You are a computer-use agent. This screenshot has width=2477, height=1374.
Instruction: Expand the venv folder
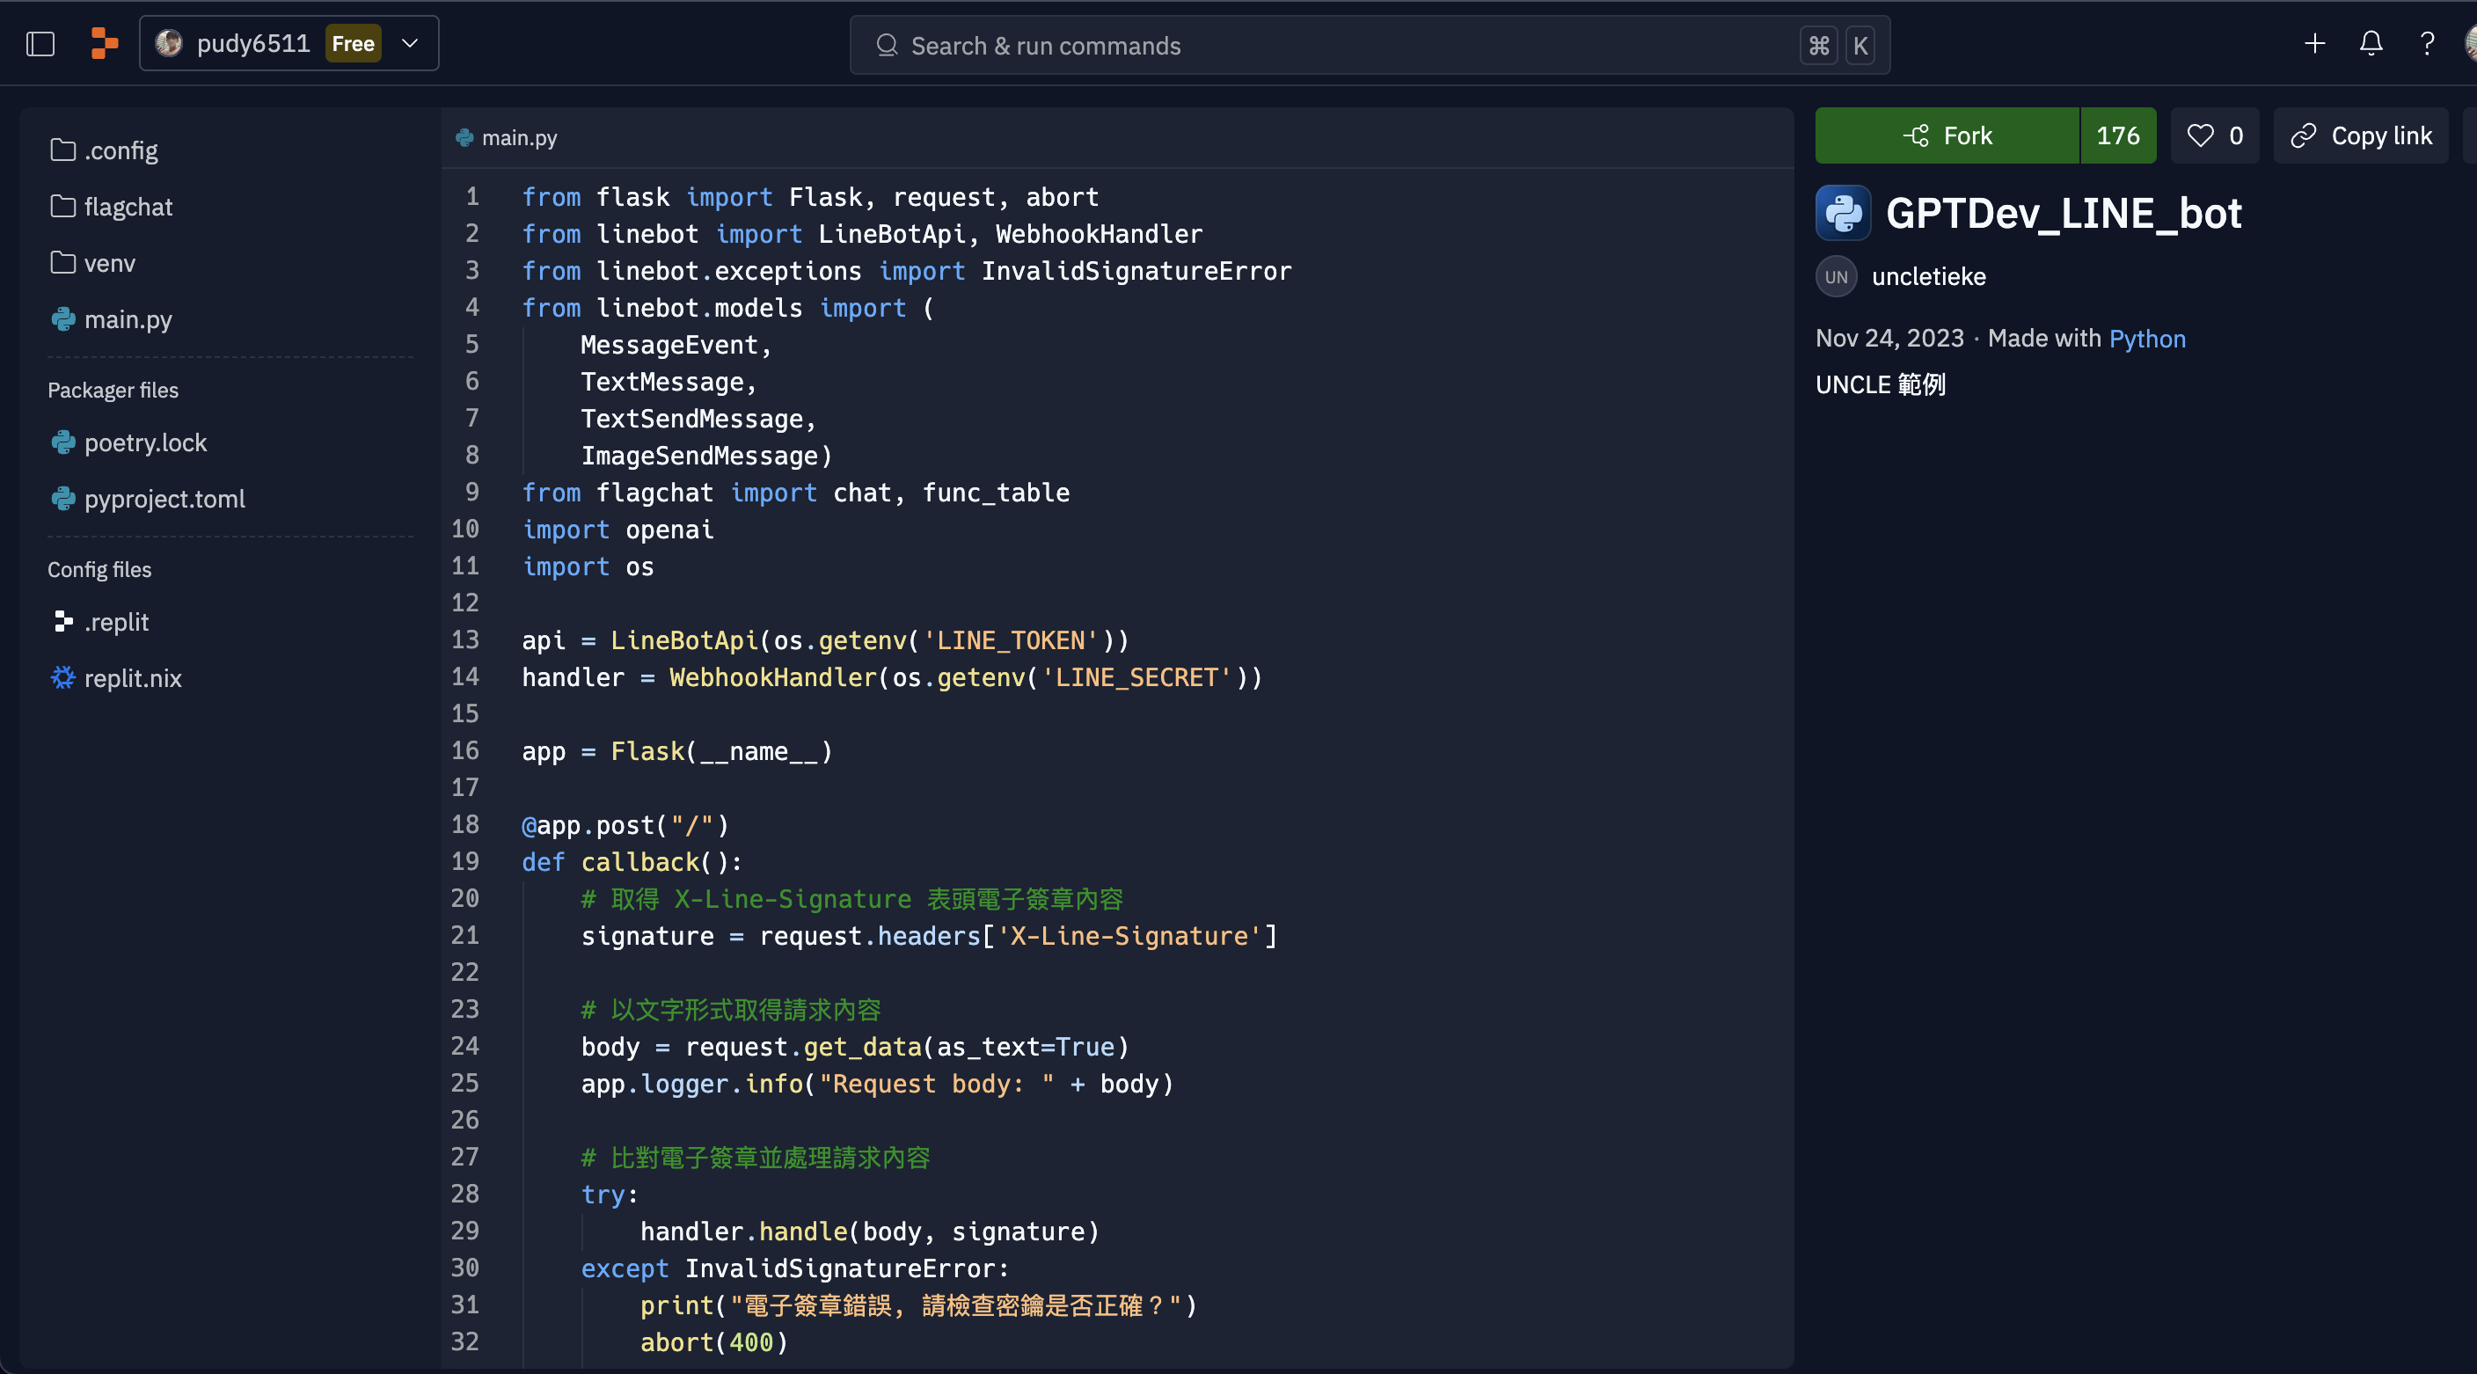[x=93, y=262]
